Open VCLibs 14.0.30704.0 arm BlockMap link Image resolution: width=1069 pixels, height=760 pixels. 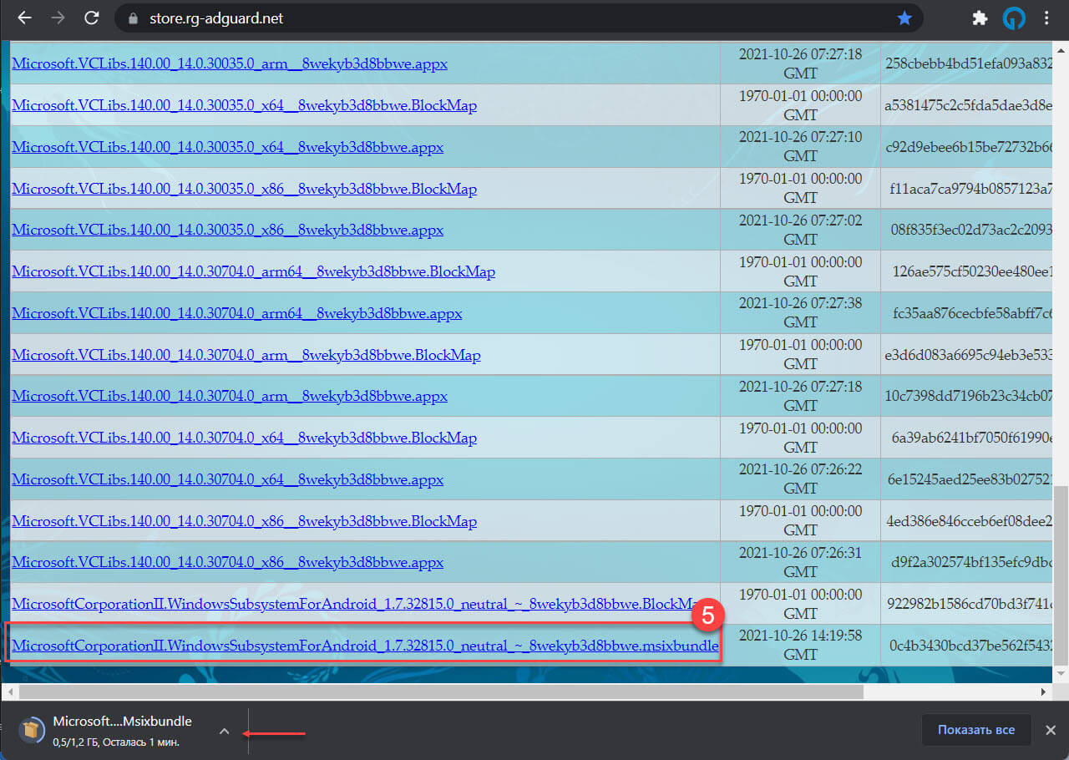point(246,355)
